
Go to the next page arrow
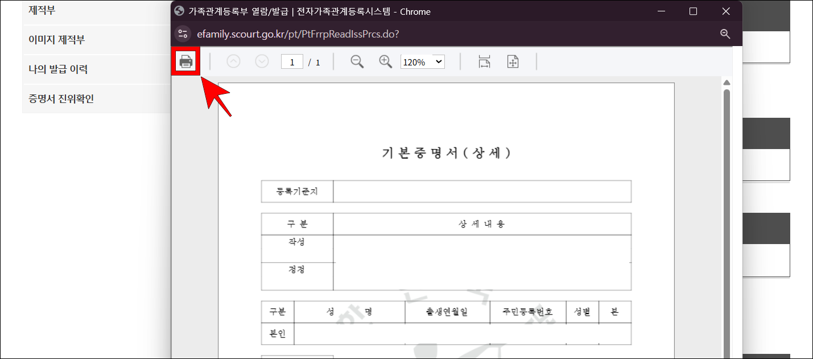click(262, 61)
